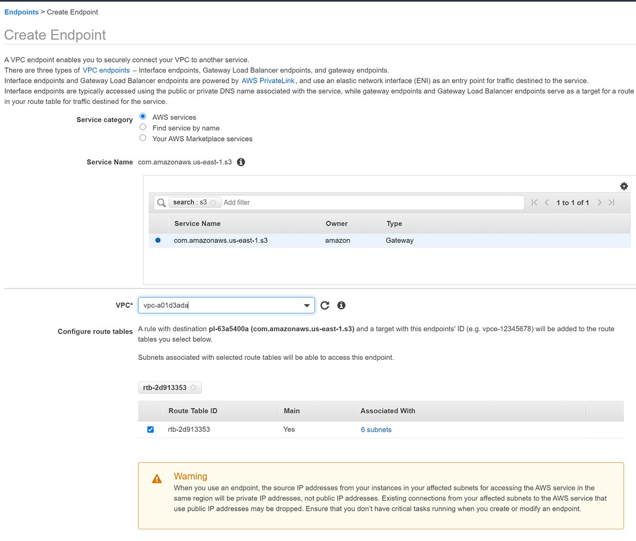636x541 pixels.
Task: Go to the first page of services
Action: [534, 202]
